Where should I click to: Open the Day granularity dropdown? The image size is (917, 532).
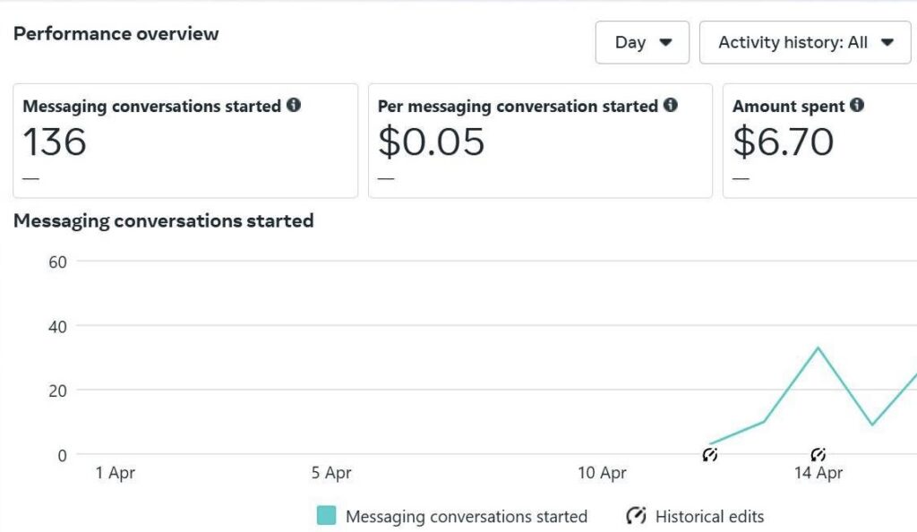click(642, 42)
